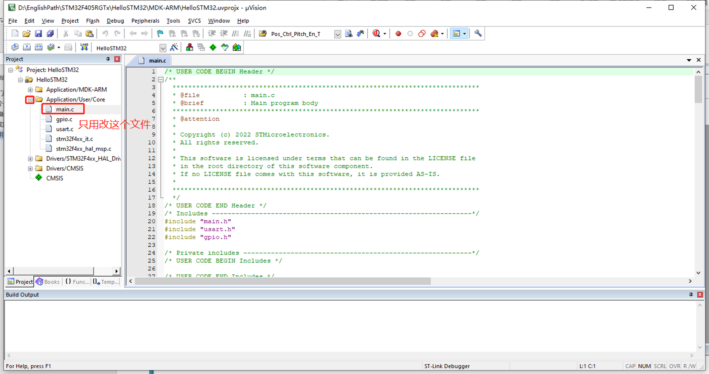Insert a breakpoint with the red dot icon
Screen dimensions: 709x374
coord(398,34)
